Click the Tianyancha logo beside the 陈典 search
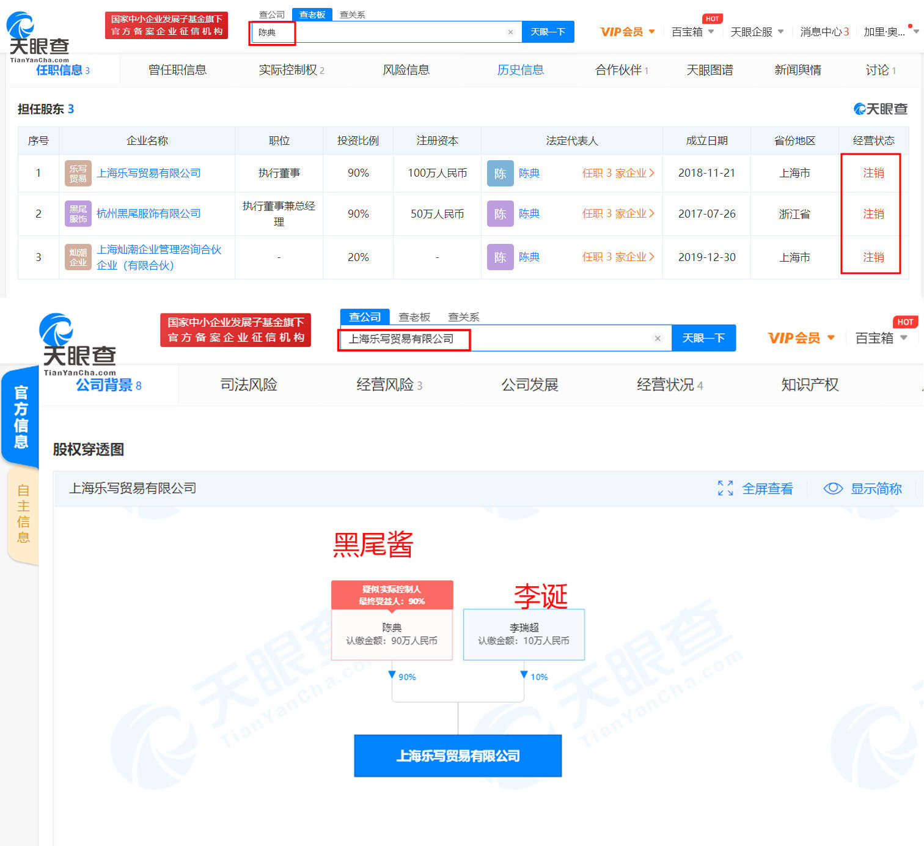The image size is (924, 846). pos(38,37)
